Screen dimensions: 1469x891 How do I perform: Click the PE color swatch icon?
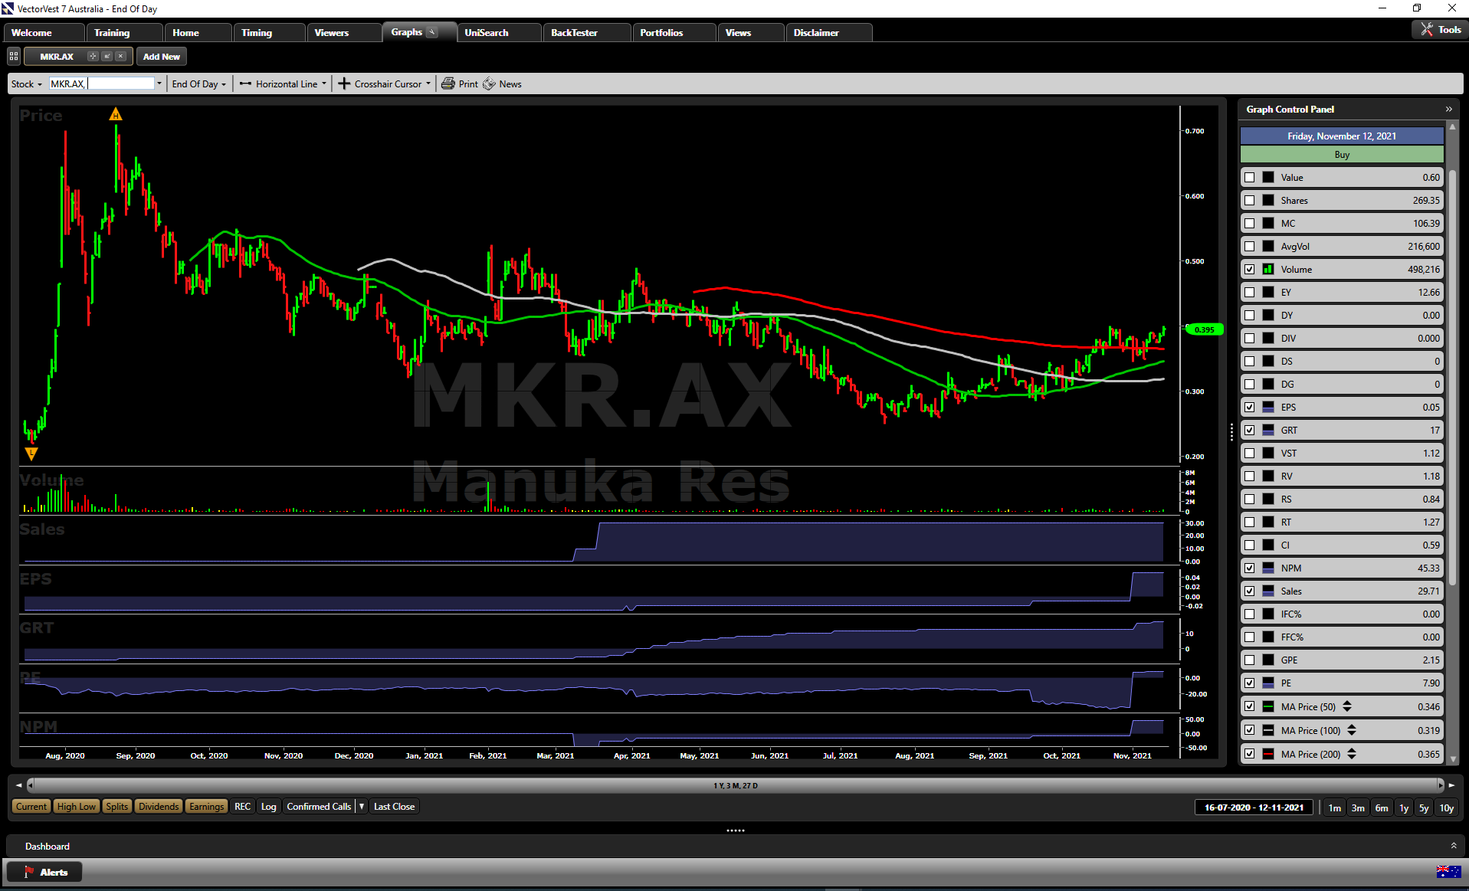(x=1268, y=683)
